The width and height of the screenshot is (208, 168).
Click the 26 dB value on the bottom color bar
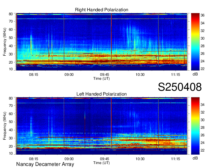(202, 135)
